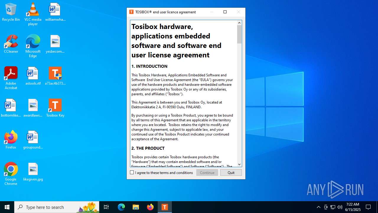Open Adobe Acrobat desktop shortcut

pos(11,78)
